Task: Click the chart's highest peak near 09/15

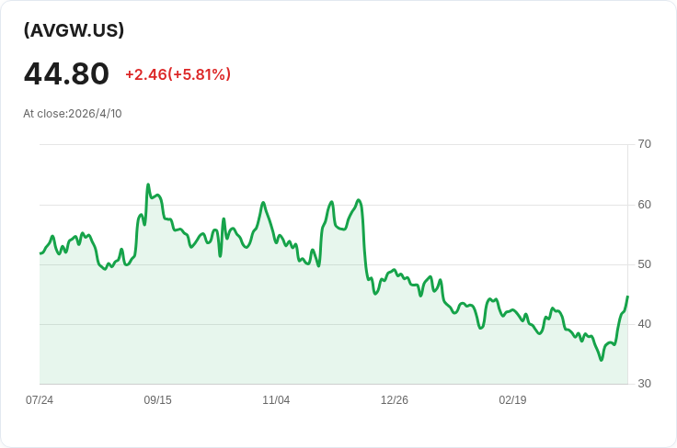Action: click(148, 185)
